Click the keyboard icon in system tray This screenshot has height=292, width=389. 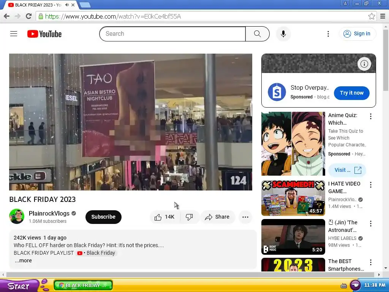[343, 286]
